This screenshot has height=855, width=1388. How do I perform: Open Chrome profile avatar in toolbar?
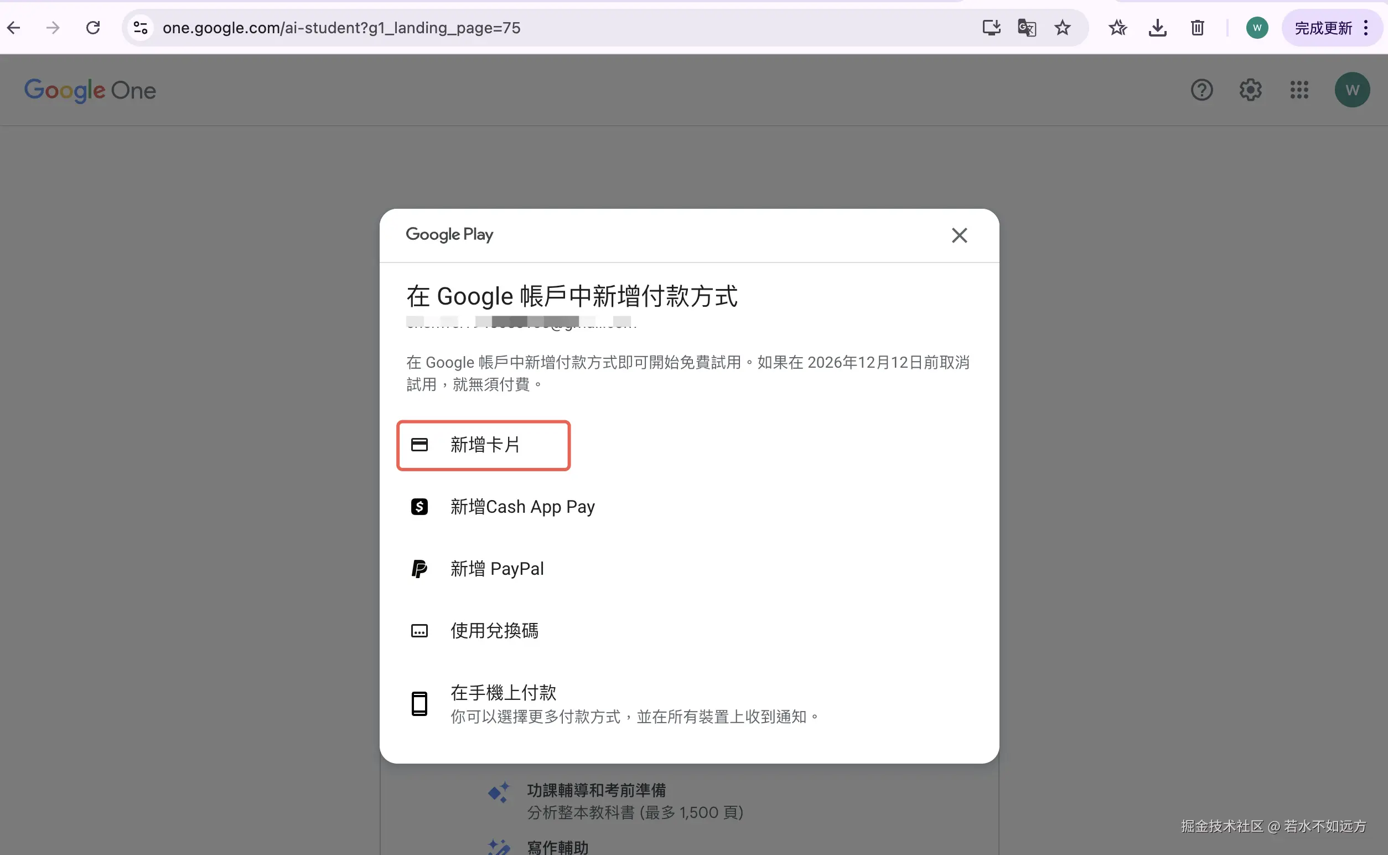pyautogui.click(x=1257, y=28)
